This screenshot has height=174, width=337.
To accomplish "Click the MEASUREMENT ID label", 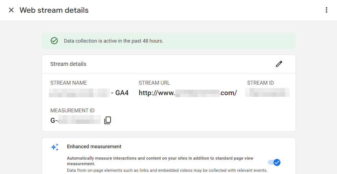I will [x=72, y=110].
